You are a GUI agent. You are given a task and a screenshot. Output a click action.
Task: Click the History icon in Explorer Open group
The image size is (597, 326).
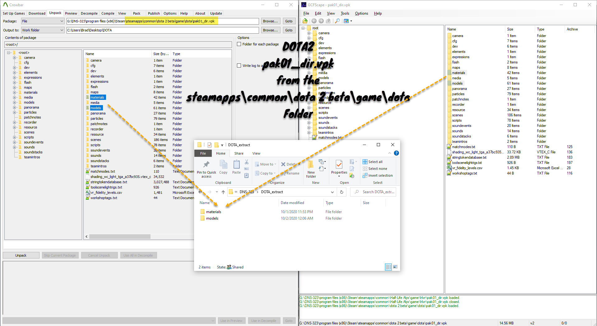pos(352,176)
